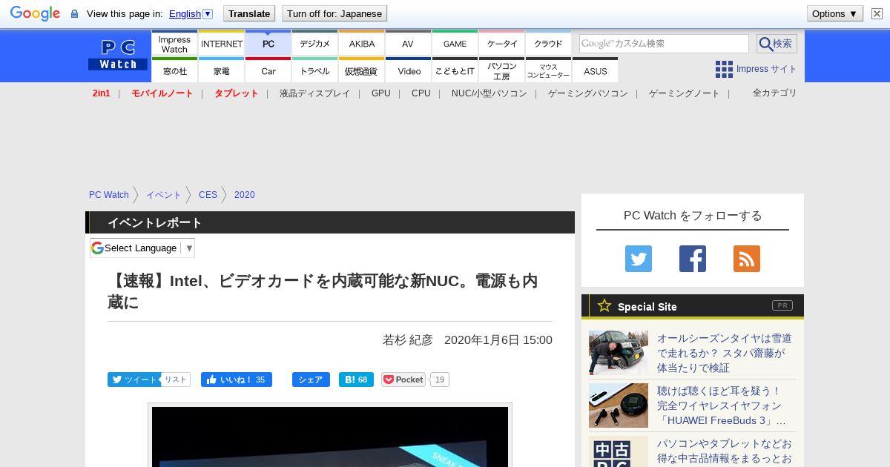Open the 全カテゴリ link
Viewport: 890px width, 467px height.
[775, 93]
